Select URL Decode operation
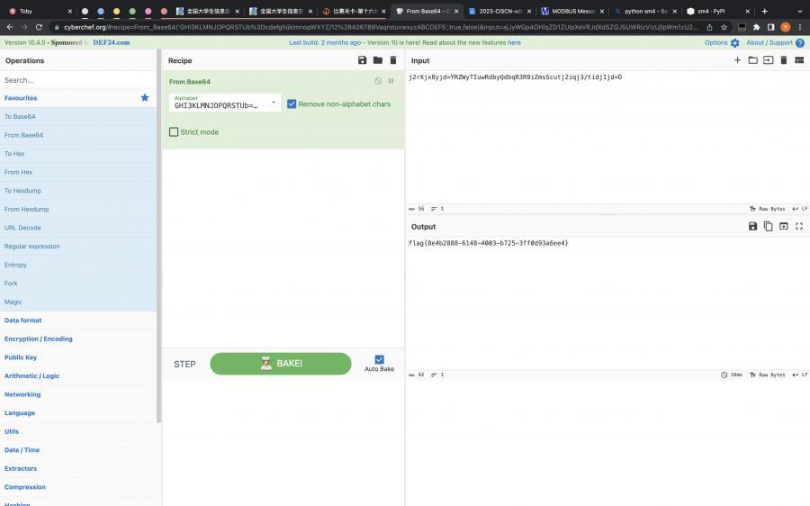 pyautogui.click(x=78, y=228)
